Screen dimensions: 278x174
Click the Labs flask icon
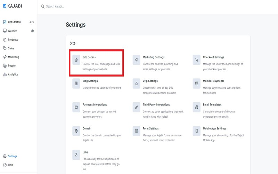(76, 155)
